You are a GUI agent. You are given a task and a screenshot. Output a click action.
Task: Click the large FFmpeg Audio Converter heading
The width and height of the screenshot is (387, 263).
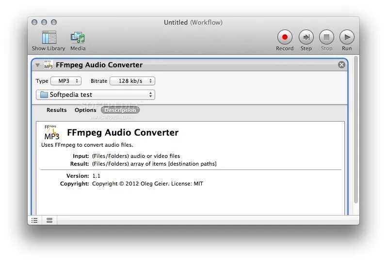123,133
